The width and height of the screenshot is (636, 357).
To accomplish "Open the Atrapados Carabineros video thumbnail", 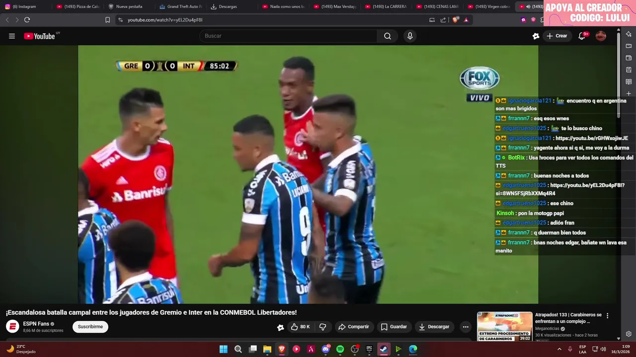I will coord(504,326).
